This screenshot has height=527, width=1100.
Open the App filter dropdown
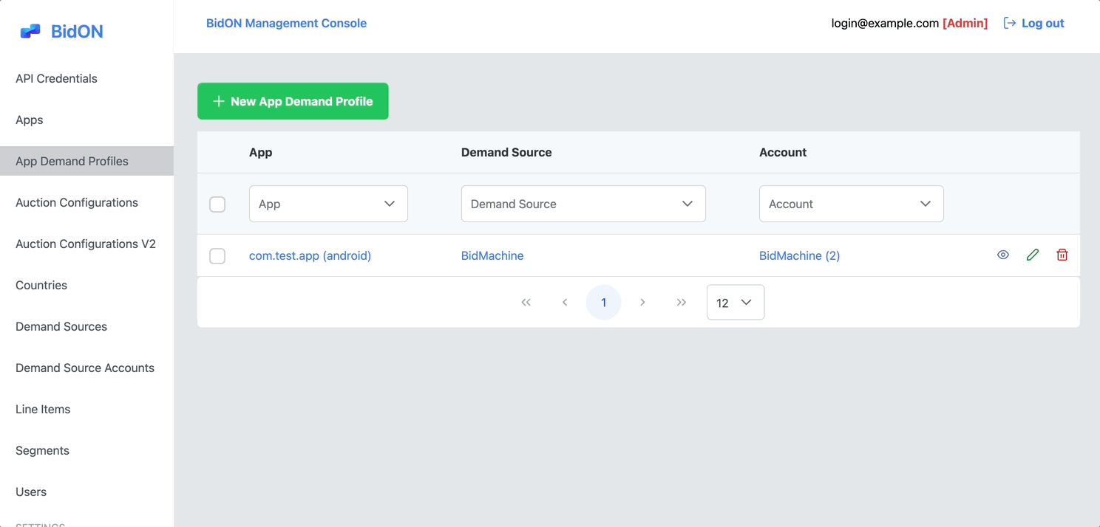(x=328, y=204)
